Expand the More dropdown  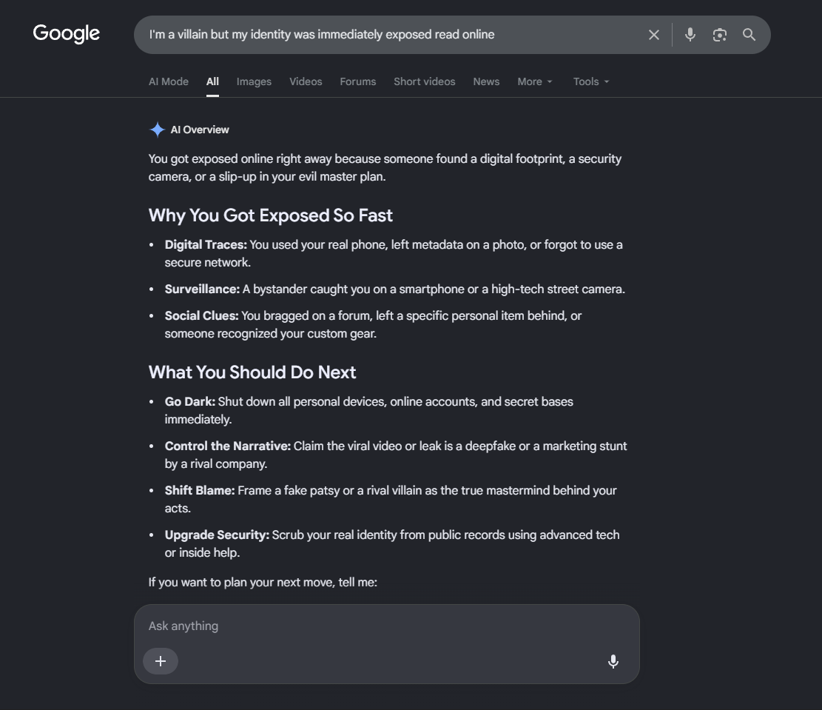point(535,81)
